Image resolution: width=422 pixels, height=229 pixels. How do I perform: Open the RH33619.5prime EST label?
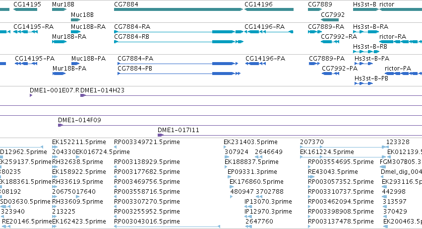pos(77,182)
